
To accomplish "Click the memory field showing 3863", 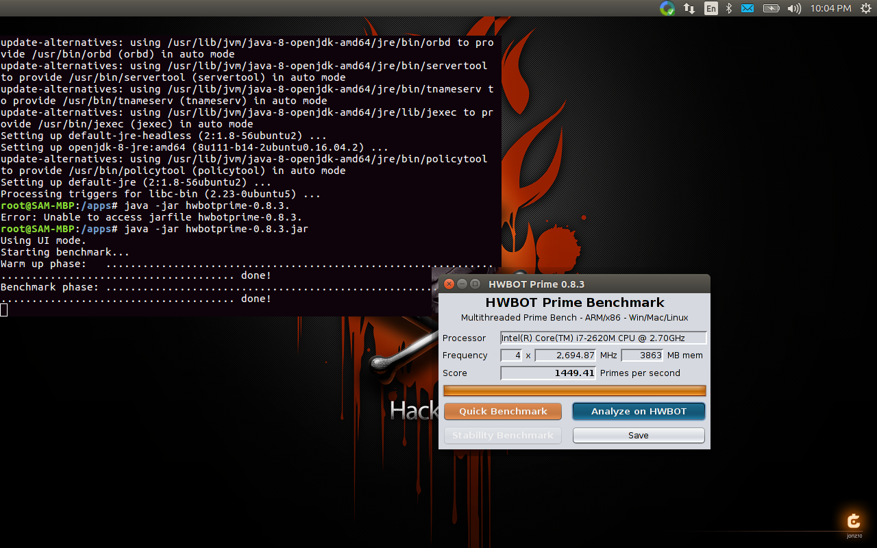I will click(642, 356).
